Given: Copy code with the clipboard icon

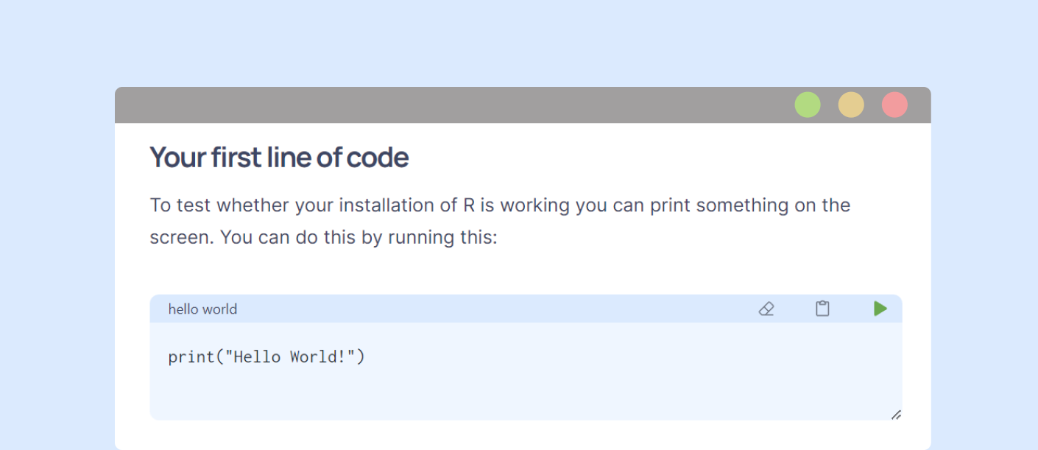Looking at the screenshot, I should coord(822,309).
